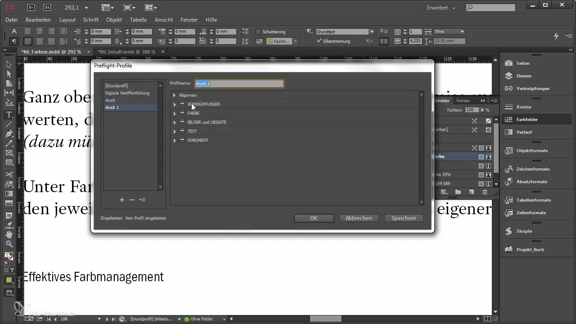The width and height of the screenshot is (576, 324).
Task: Open the Grundtext paragraph style dropdown
Action: click(372, 32)
